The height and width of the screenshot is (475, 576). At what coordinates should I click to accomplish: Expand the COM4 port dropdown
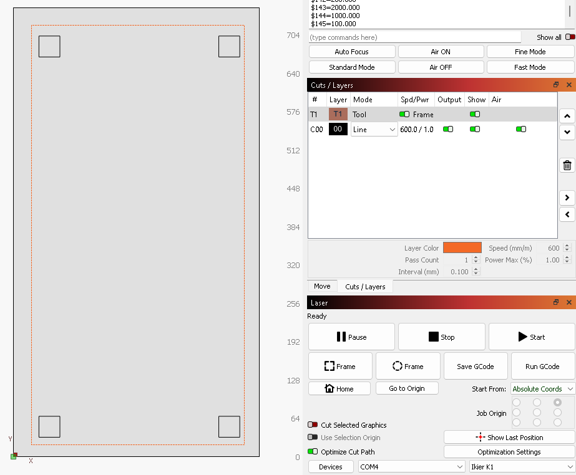411,466
